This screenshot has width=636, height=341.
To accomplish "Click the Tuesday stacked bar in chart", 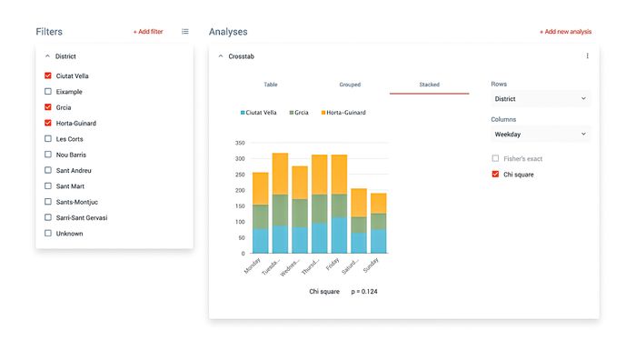I will tap(280, 203).
